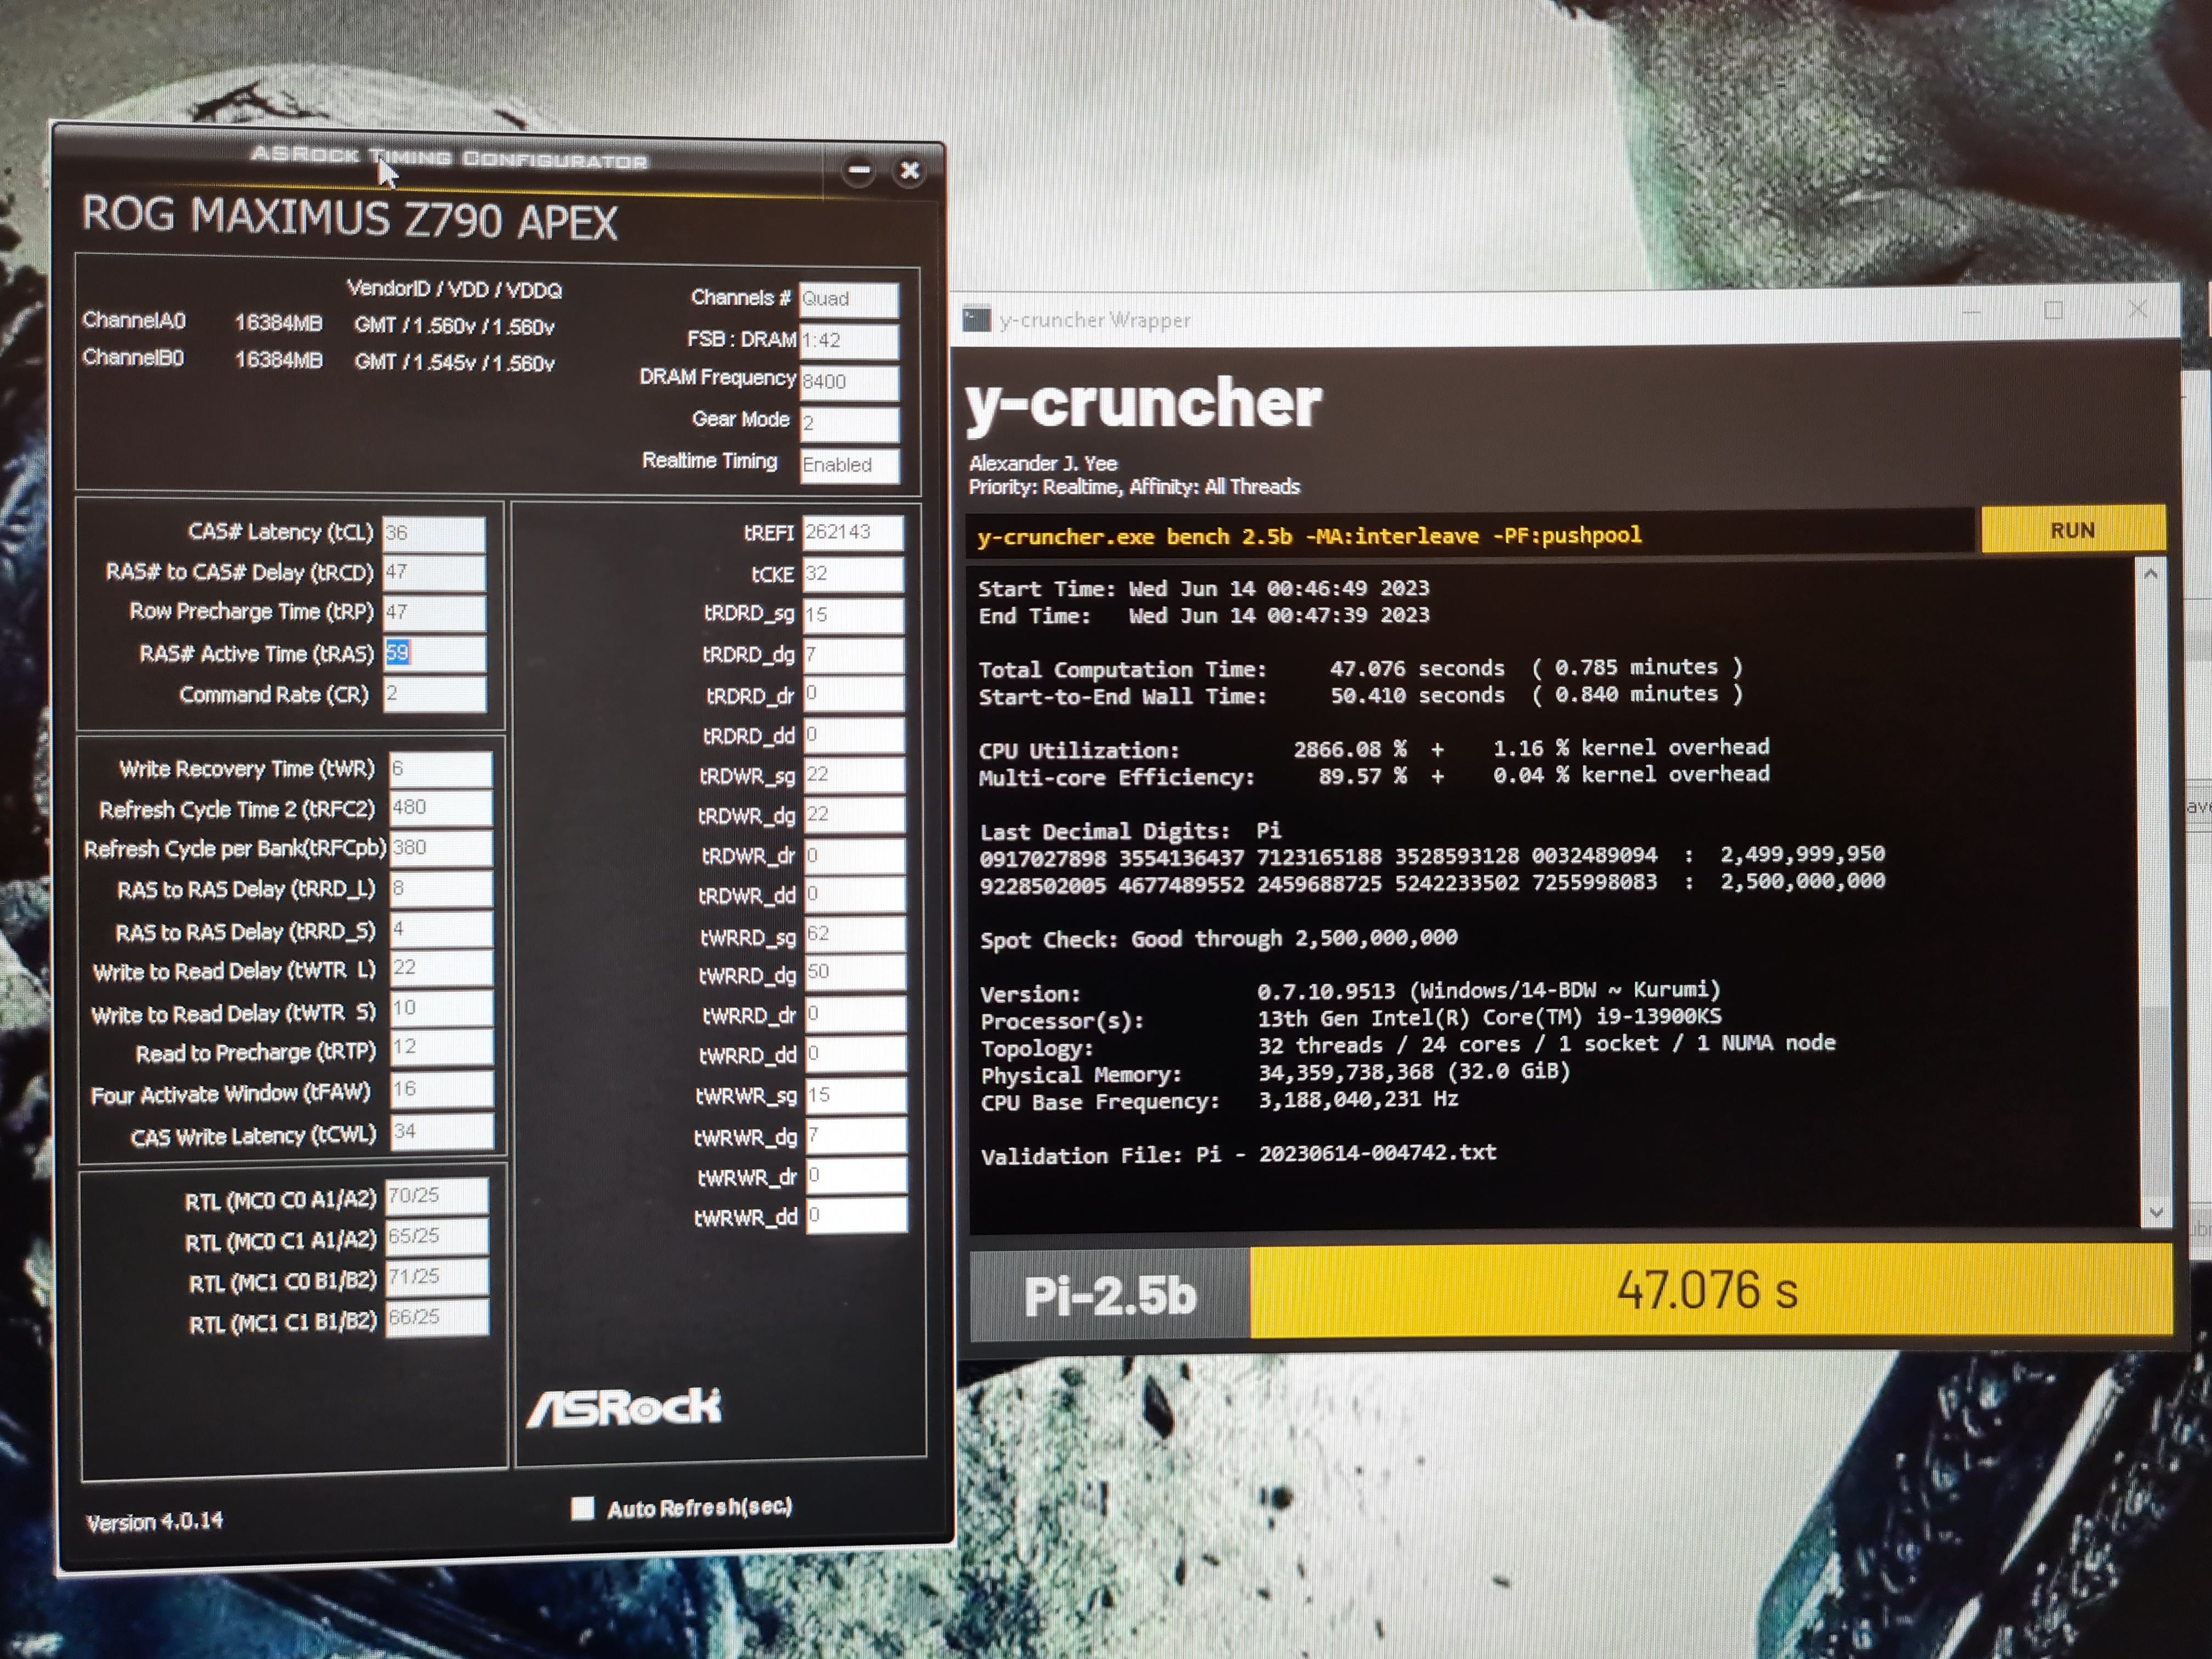Click the tWRWR_dd value field

(857, 1216)
